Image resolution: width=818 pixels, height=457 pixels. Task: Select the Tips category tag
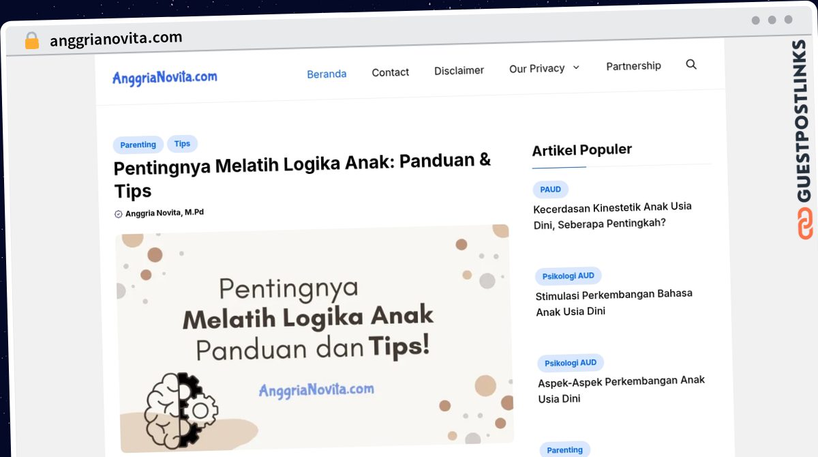click(x=182, y=143)
